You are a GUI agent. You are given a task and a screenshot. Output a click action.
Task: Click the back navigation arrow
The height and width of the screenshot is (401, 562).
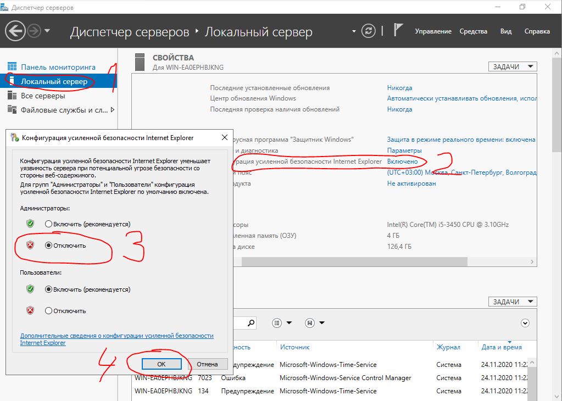15,31
